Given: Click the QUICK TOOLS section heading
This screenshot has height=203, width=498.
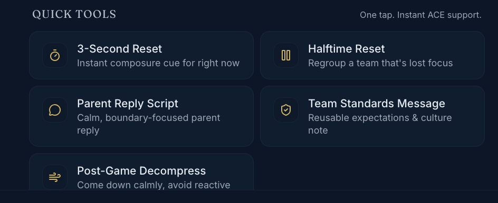Looking at the screenshot, I should point(74,15).
